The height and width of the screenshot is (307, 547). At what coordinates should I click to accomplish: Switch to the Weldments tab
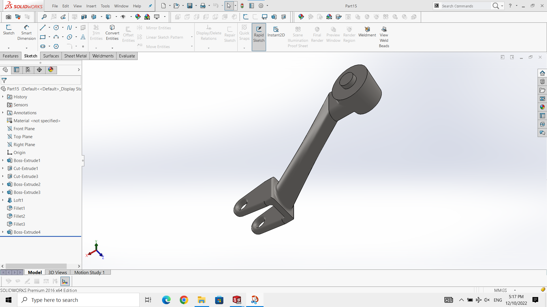click(103, 56)
